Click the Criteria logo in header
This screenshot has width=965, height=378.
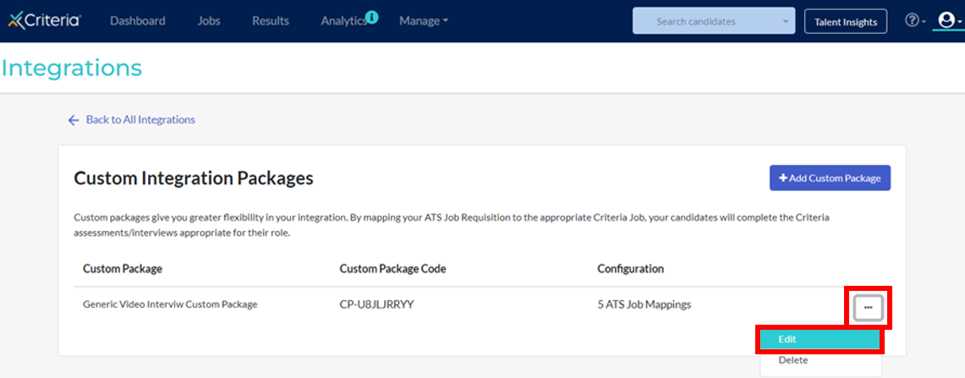(x=45, y=21)
